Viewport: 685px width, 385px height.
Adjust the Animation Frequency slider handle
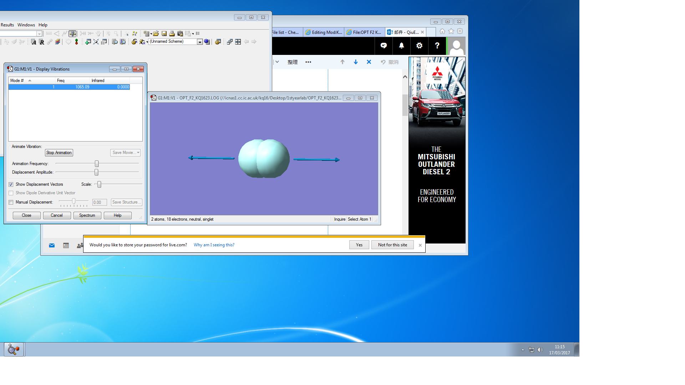pos(97,164)
